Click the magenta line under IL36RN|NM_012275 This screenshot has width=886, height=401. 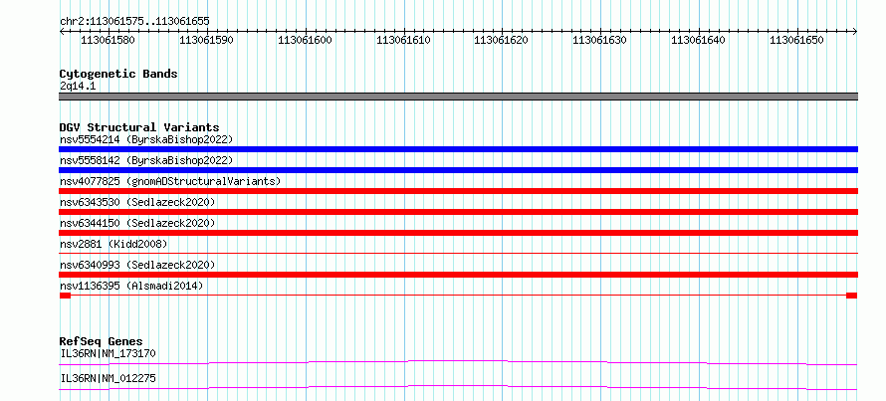458,387
